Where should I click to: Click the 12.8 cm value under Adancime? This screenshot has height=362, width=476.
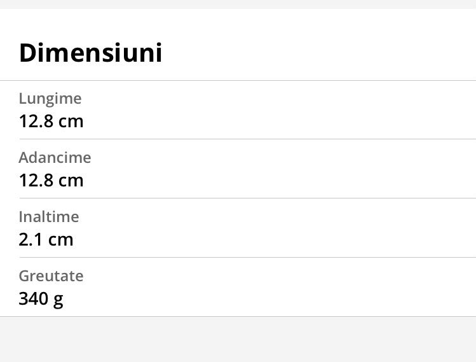coord(51,180)
